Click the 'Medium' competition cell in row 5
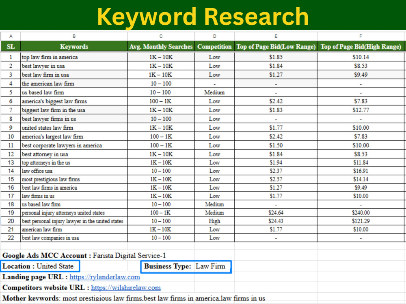406x304 pixels. [x=214, y=92]
